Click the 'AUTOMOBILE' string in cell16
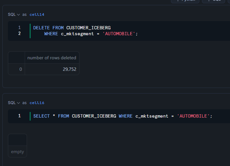This screenshot has height=166, width=230. tap(193, 116)
